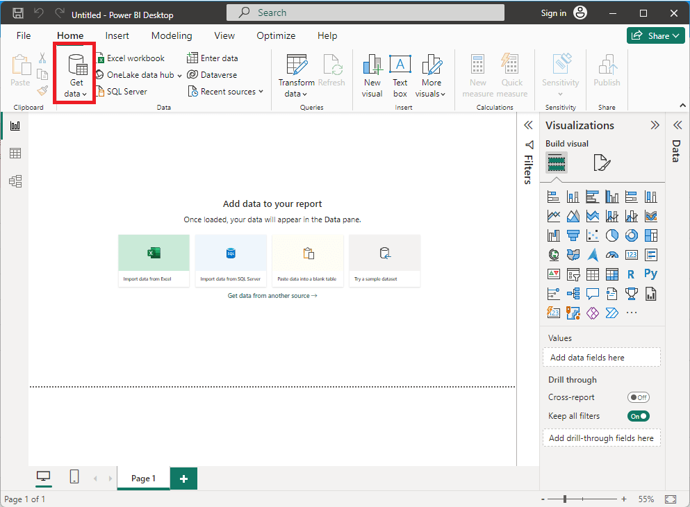The height and width of the screenshot is (507, 690).
Task: Choose R script visual
Action: [631, 274]
